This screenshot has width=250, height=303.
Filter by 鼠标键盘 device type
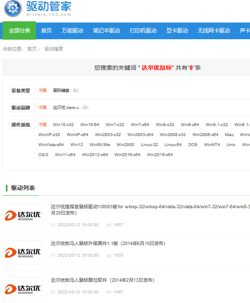61,91
